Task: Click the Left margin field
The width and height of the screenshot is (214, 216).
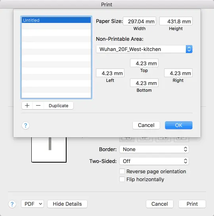Action: [110, 73]
